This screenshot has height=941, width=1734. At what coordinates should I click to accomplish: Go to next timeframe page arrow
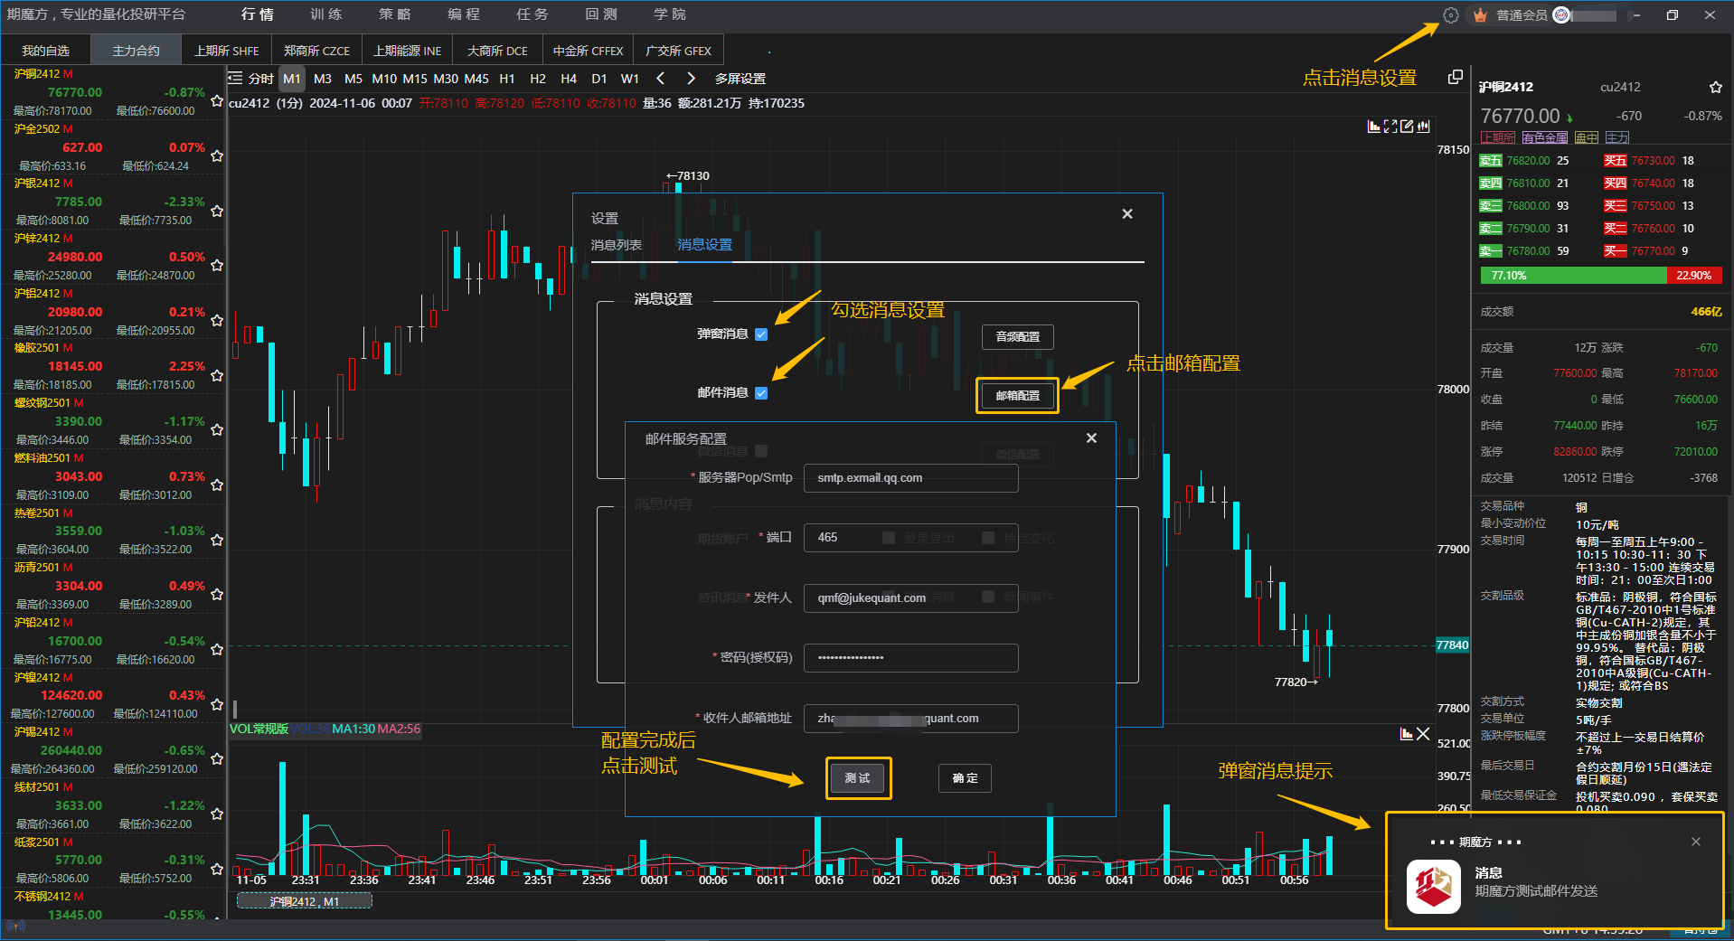[x=691, y=79]
